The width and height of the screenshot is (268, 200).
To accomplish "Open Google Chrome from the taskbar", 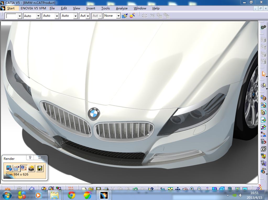I will click(72, 195).
